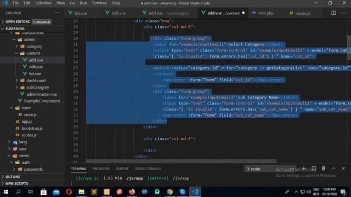Collapse the content folder
The width and height of the screenshot is (351, 197).
(33, 53)
